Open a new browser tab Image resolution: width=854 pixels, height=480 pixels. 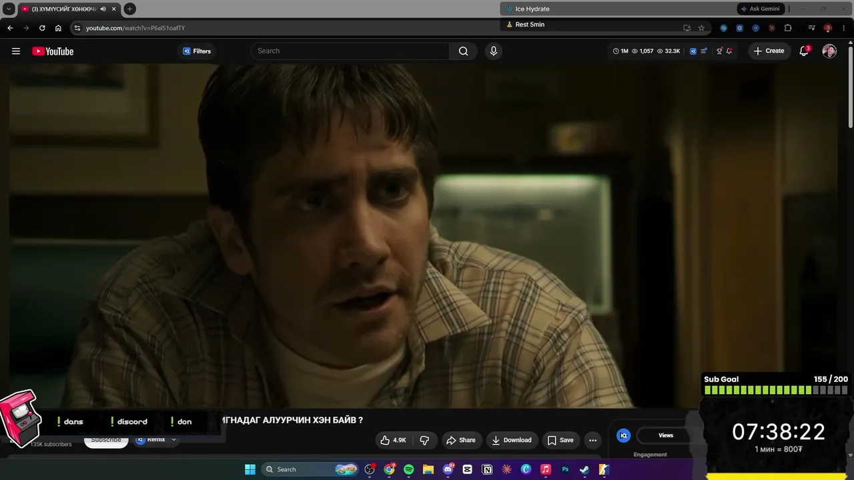pos(129,9)
